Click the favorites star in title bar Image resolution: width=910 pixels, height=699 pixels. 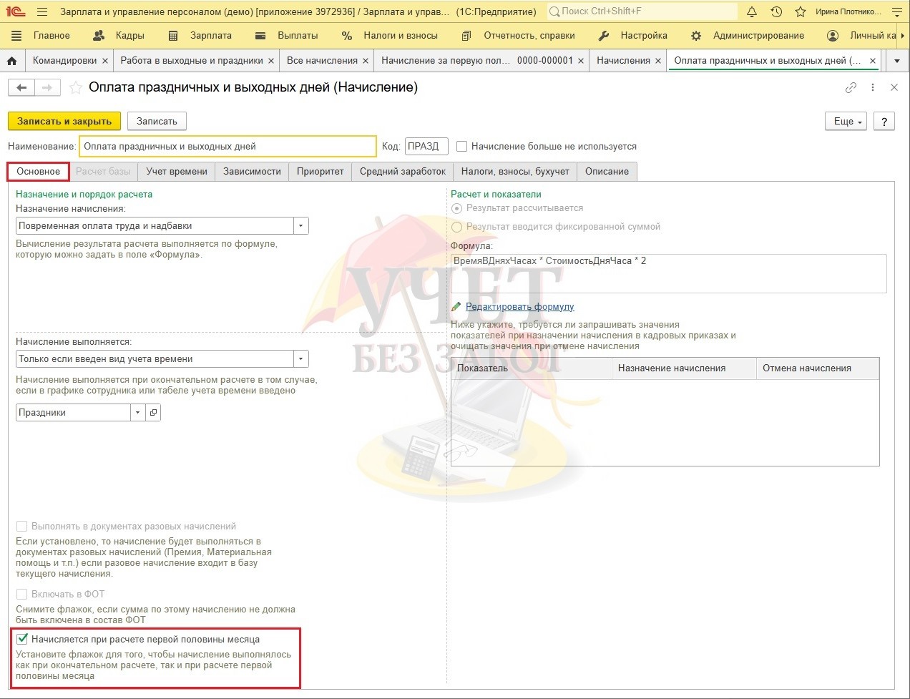click(x=801, y=11)
